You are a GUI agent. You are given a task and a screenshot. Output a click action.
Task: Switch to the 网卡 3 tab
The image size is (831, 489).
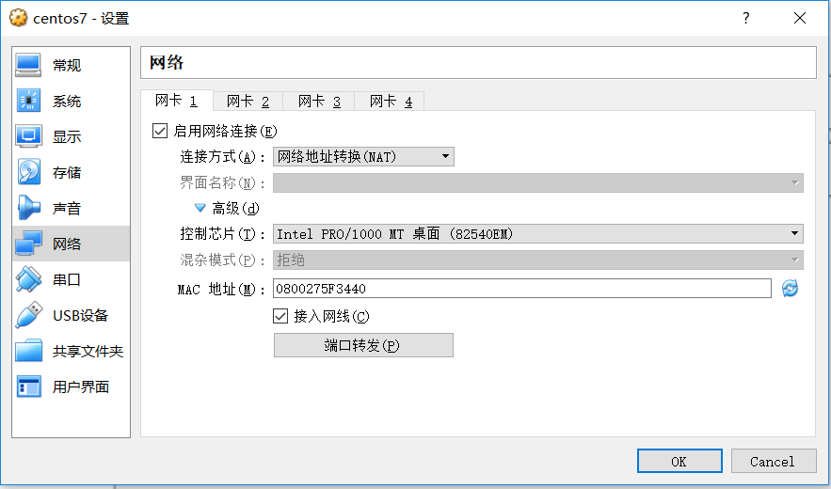pos(319,102)
